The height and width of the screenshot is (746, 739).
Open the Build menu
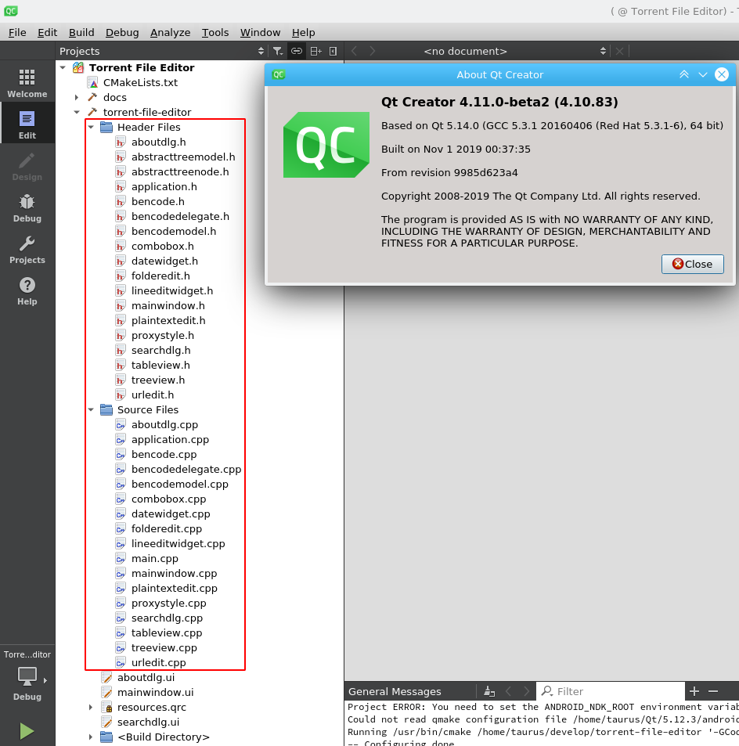click(81, 32)
